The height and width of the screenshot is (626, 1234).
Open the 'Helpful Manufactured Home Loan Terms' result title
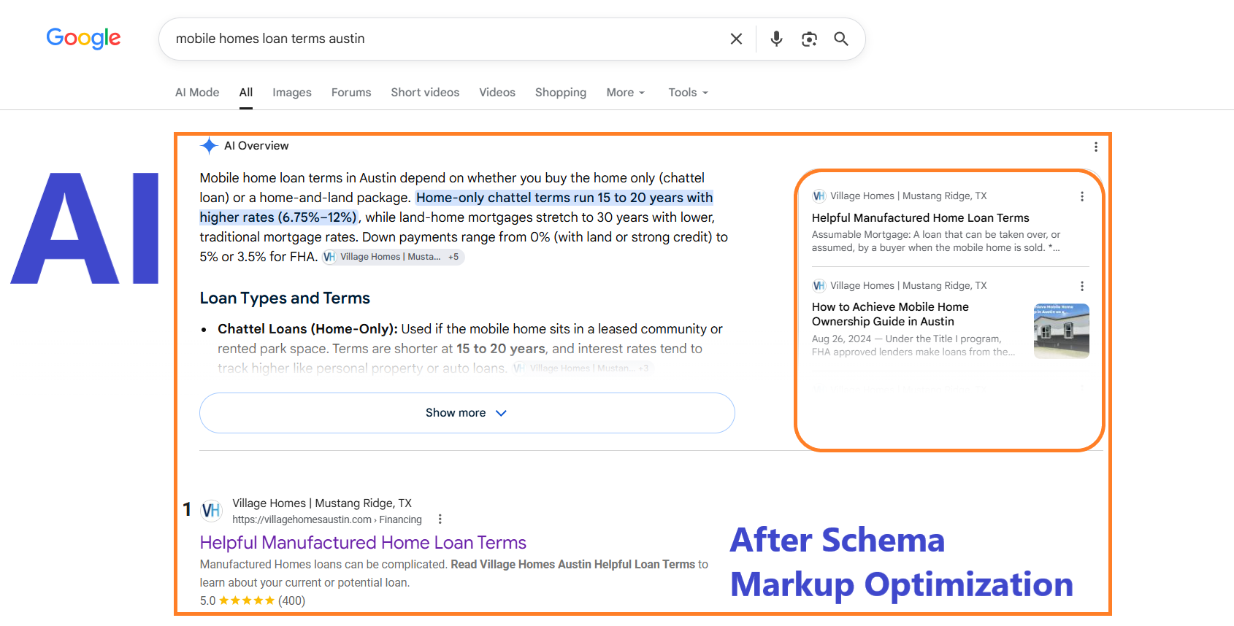[x=363, y=543]
